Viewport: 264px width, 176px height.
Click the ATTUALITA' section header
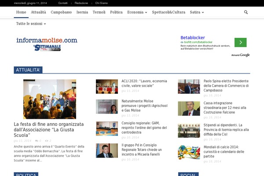28,70
